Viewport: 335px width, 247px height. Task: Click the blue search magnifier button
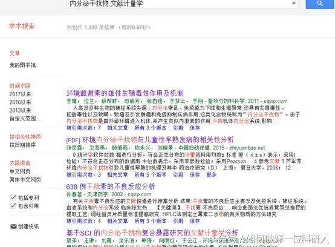pos(320,4)
